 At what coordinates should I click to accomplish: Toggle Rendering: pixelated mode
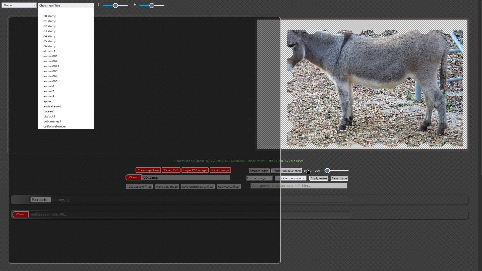(x=286, y=171)
